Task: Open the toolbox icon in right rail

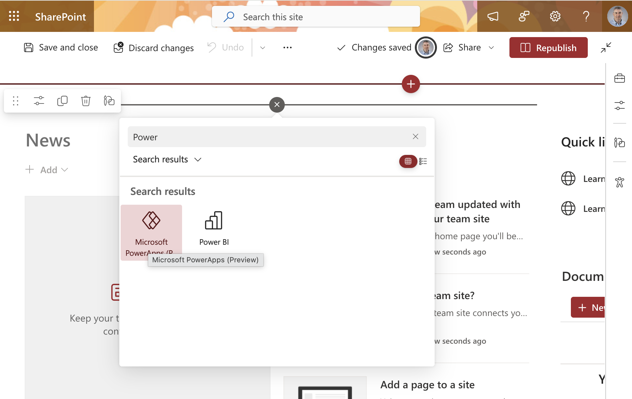Action: (x=620, y=78)
